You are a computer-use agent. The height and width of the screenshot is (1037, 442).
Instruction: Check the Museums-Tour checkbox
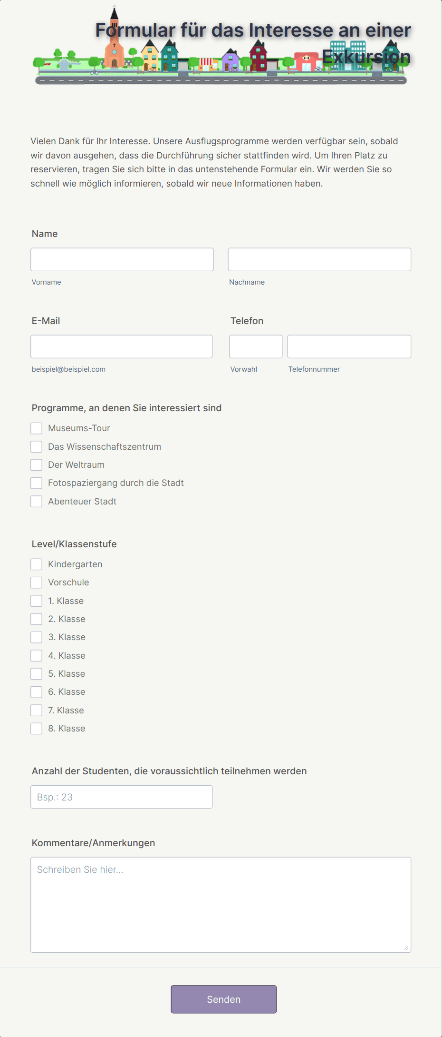36,428
